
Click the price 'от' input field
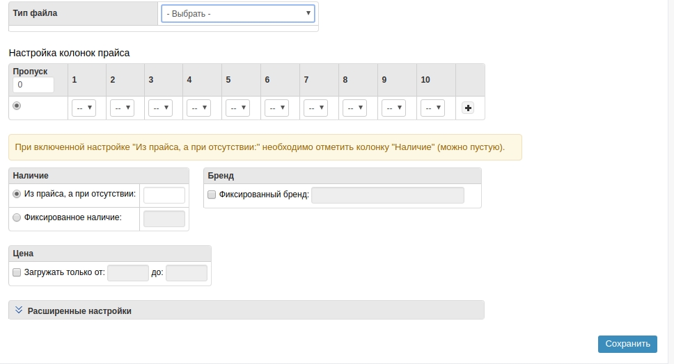(128, 273)
